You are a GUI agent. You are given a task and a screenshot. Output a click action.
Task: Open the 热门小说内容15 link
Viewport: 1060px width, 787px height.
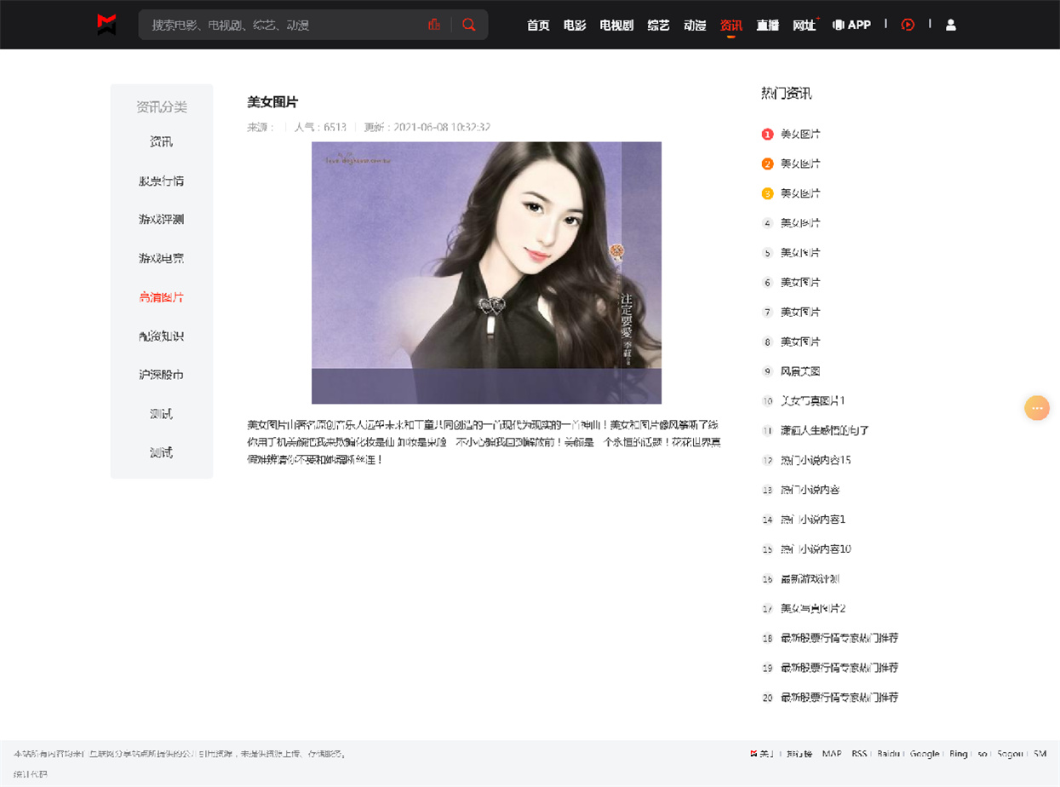click(816, 460)
